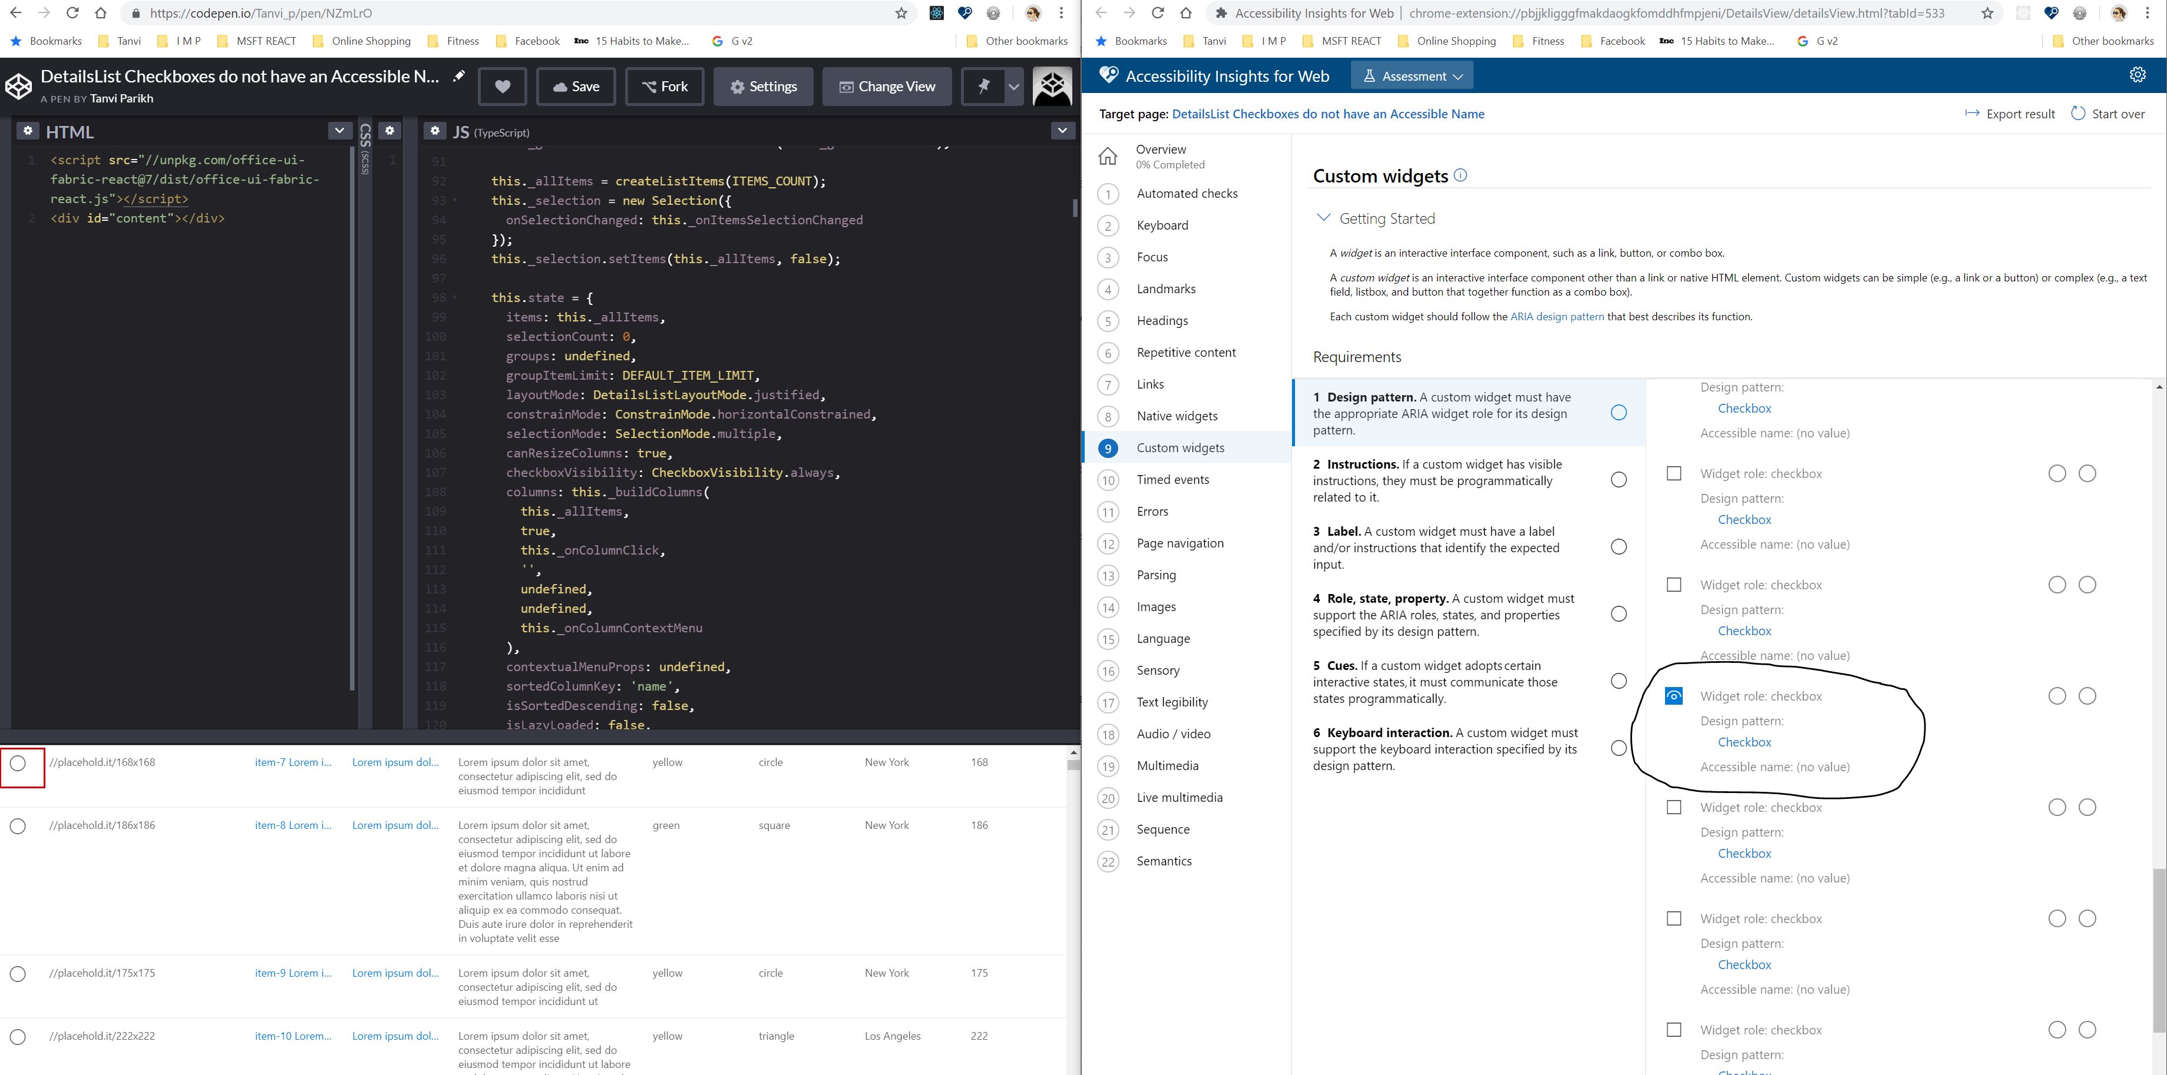Open Keyboard test in left navigation
Viewport: 2167px width, 1075px height.
tap(1162, 225)
